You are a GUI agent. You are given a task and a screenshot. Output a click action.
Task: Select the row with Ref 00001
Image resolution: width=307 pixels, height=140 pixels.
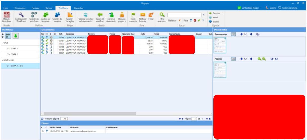click(x=126, y=53)
